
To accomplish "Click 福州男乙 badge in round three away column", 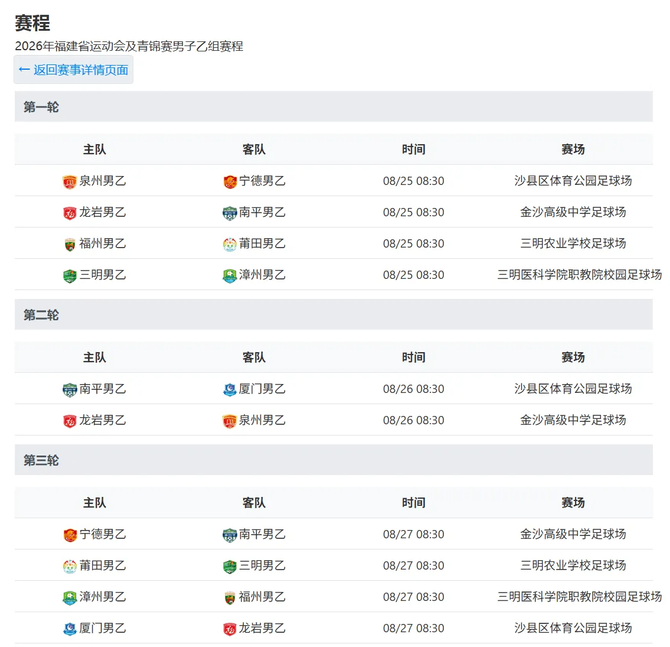I will [230, 598].
